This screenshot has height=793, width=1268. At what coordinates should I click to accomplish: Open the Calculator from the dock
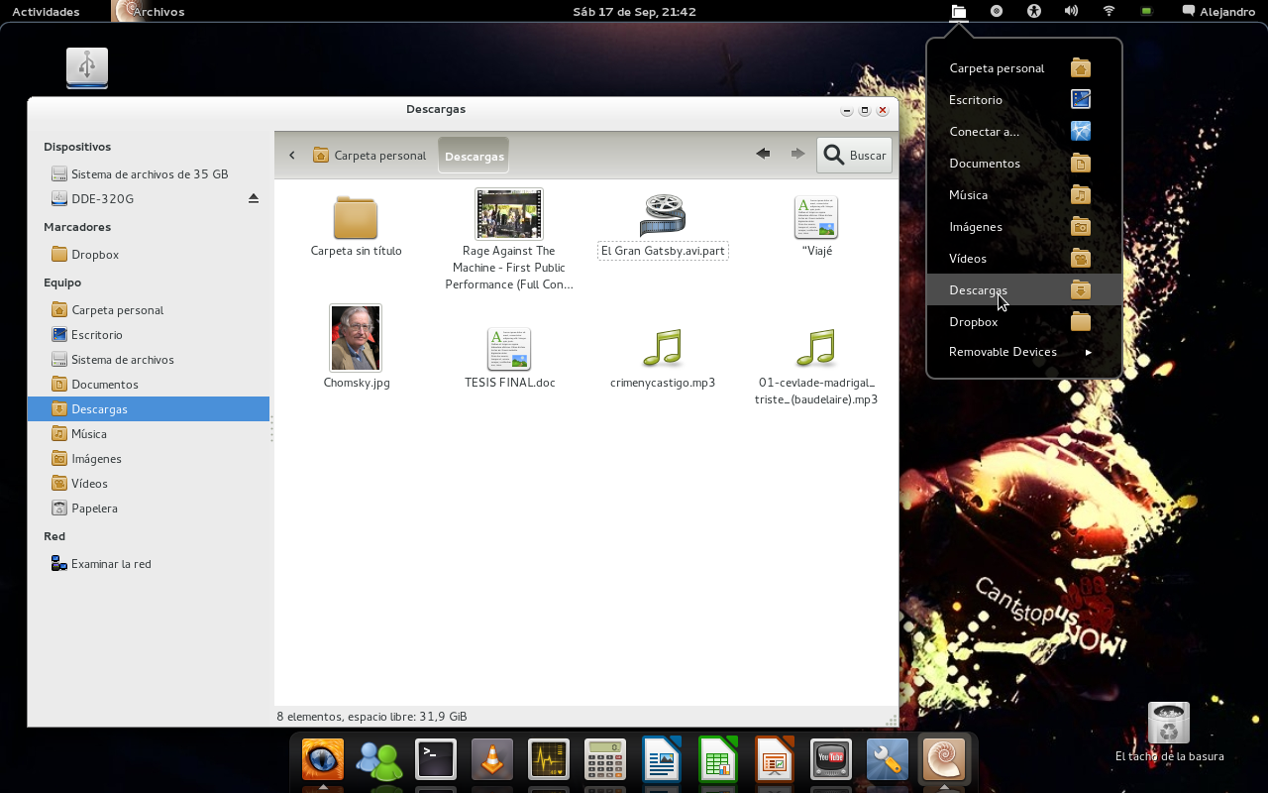[x=604, y=760]
